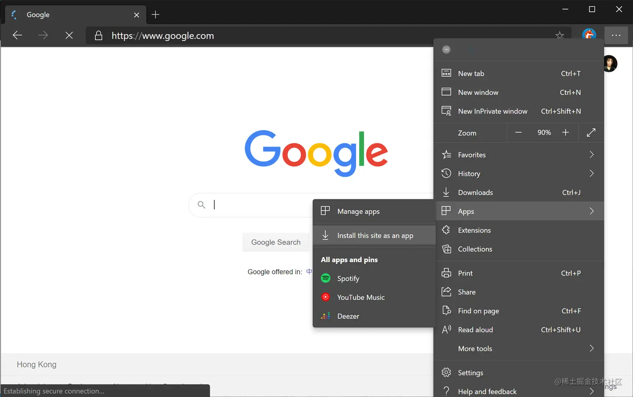Viewport: 633px width, 397px height.
Task: Choose New window from the menu
Action: [x=519, y=92]
